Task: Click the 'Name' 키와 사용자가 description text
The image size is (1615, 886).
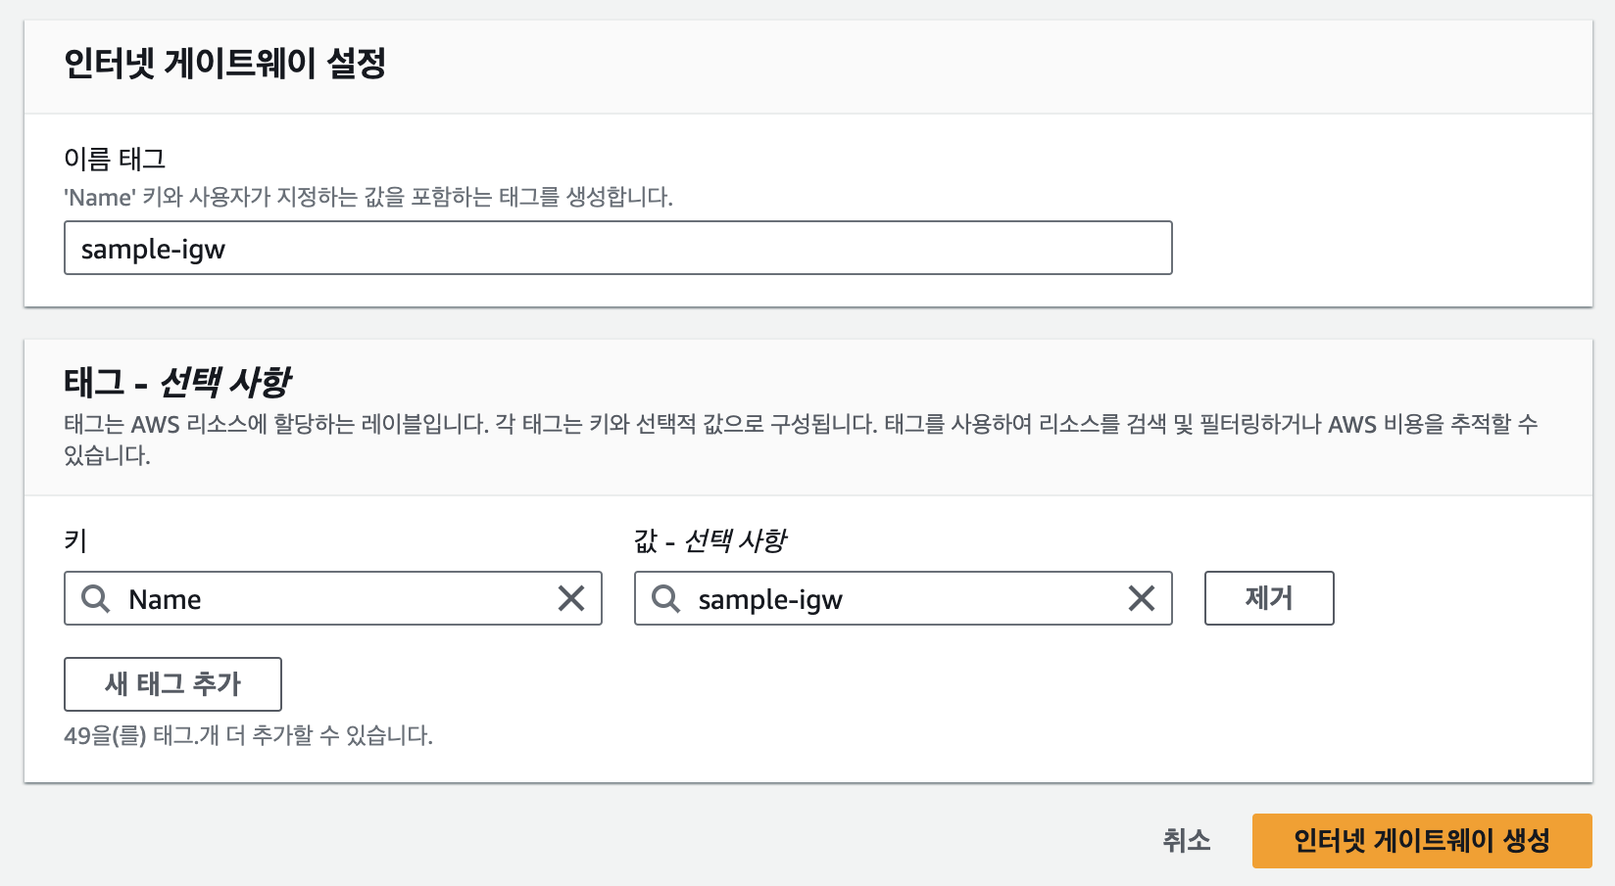Action: 367,197
